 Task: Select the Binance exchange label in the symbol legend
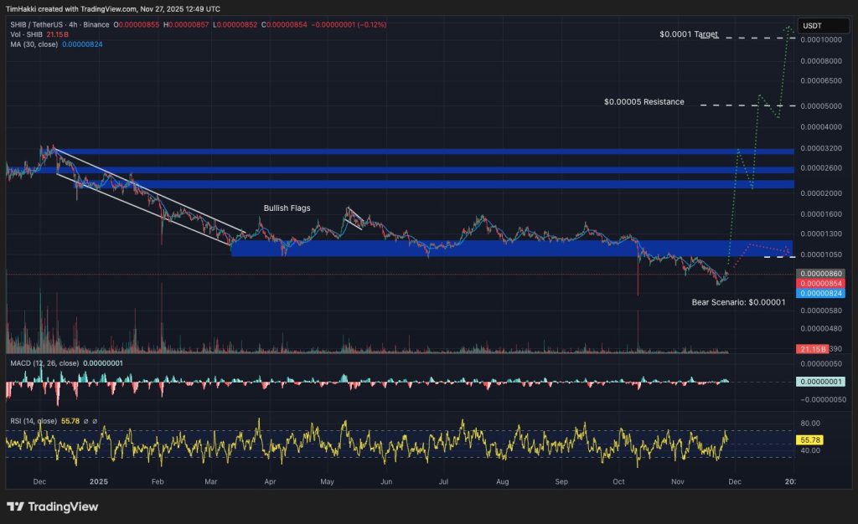pyautogui.click(x=96, y=24)
